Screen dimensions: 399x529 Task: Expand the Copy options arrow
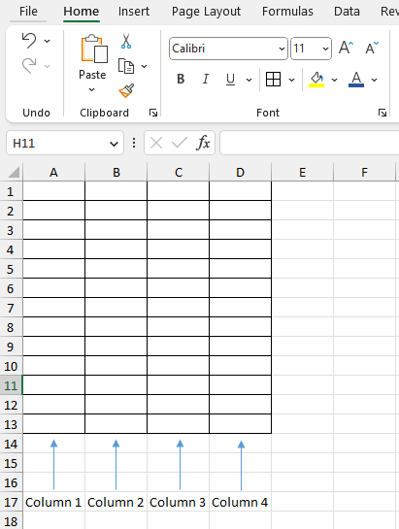tap(144, 66)
